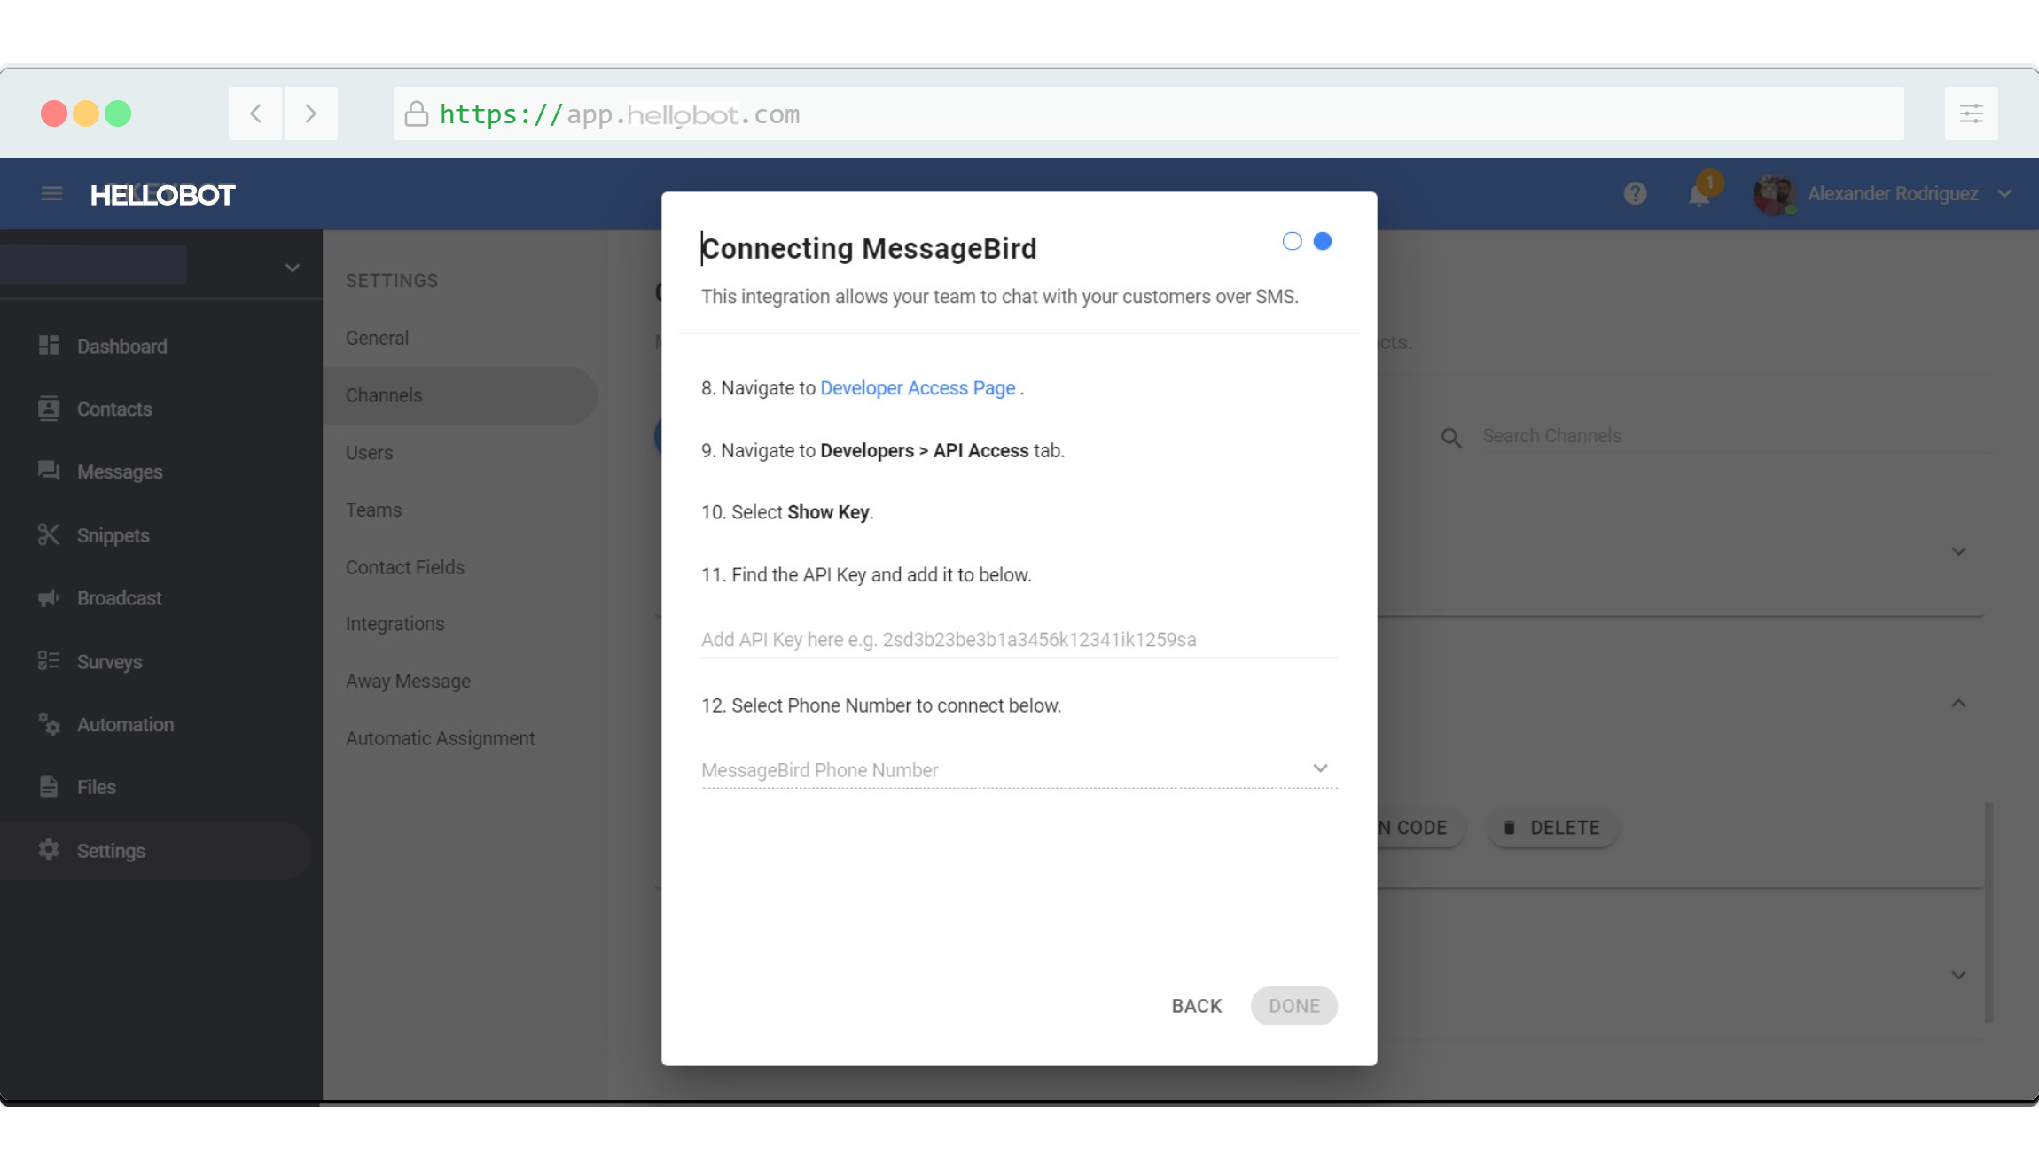Select Integrations in Settings menu
Image resolution: width=2039 pixels, height=1169 pixels.
click(x=395, y=624)
